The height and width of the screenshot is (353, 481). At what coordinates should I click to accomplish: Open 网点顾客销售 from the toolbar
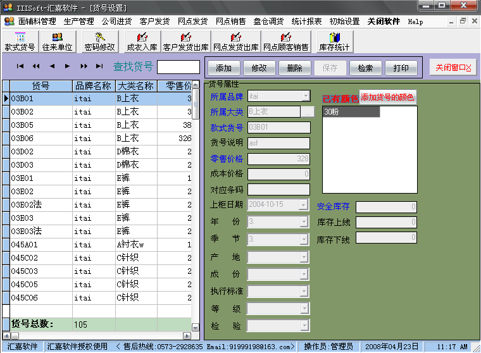pyautogui.click(x=285, y=42)
